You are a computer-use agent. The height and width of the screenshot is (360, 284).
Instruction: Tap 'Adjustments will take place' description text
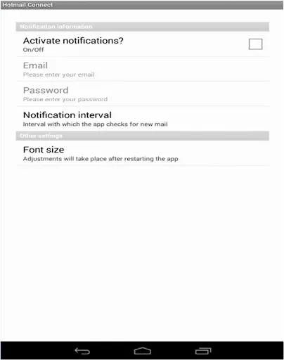point(101,159)
